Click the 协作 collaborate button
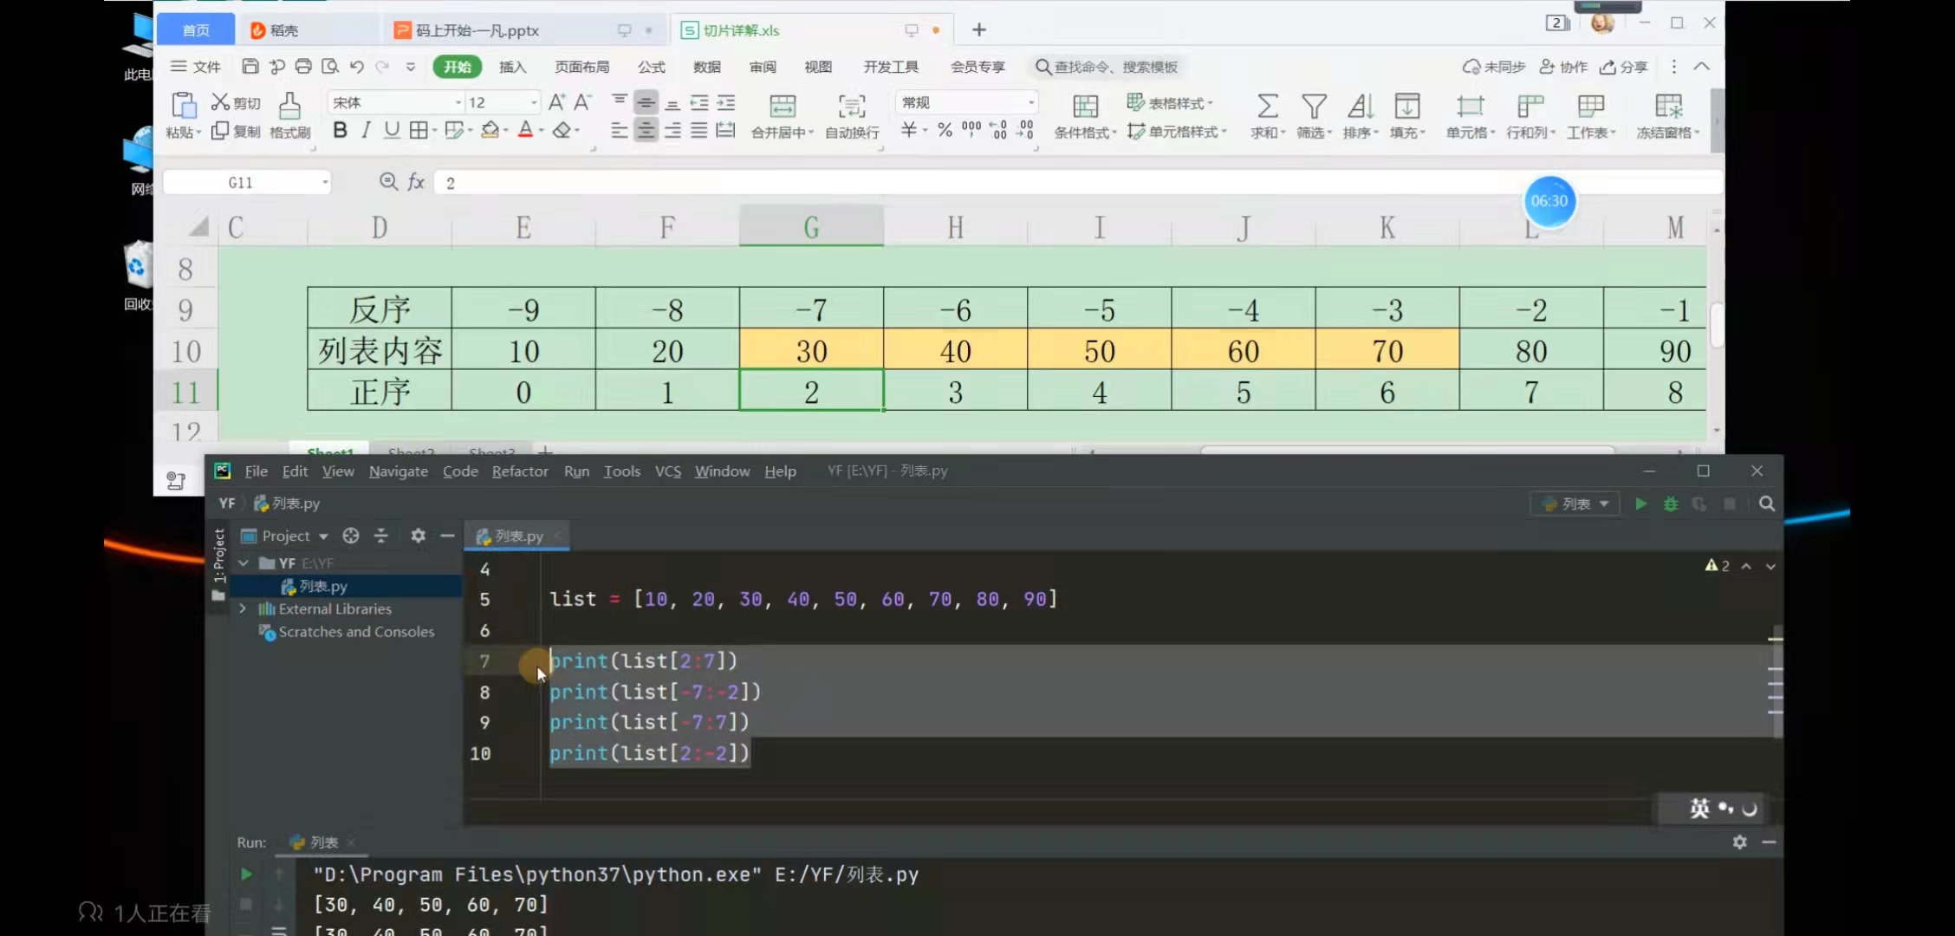This screenshot has height=936, width=1955. tap(1563, 67)
